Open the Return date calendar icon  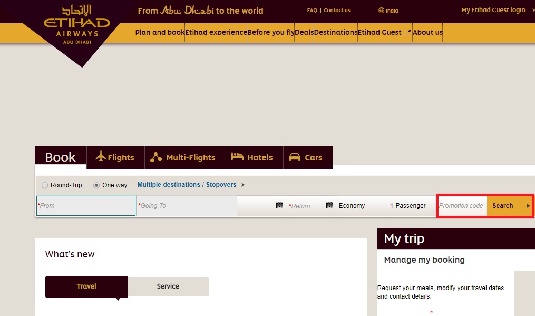329,205
